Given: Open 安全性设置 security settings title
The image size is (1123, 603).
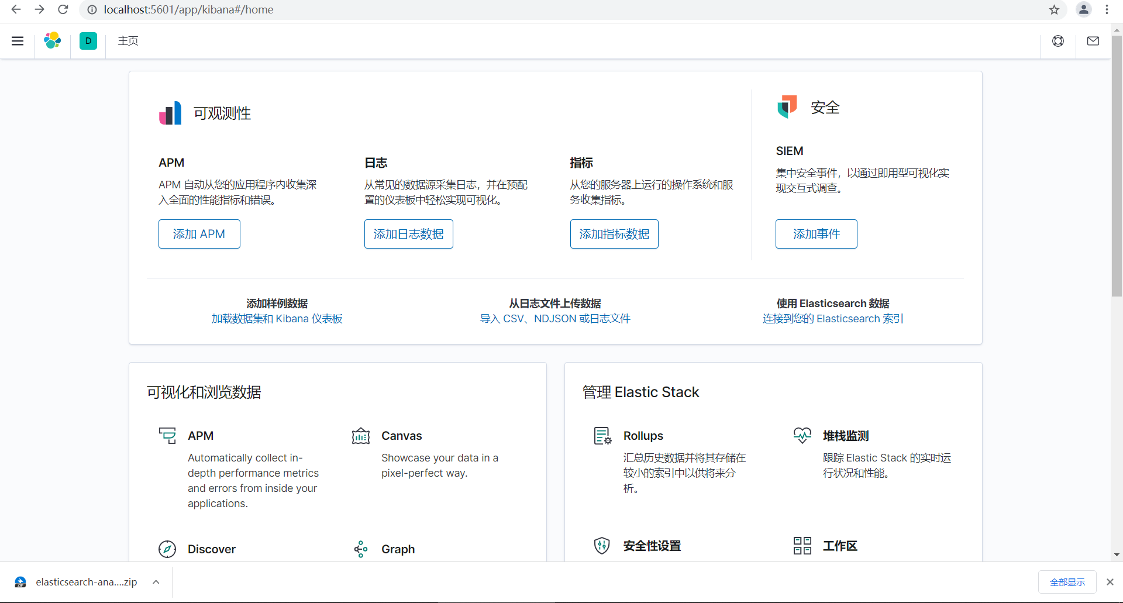Looking at the screenshot, I should [652, 546].
